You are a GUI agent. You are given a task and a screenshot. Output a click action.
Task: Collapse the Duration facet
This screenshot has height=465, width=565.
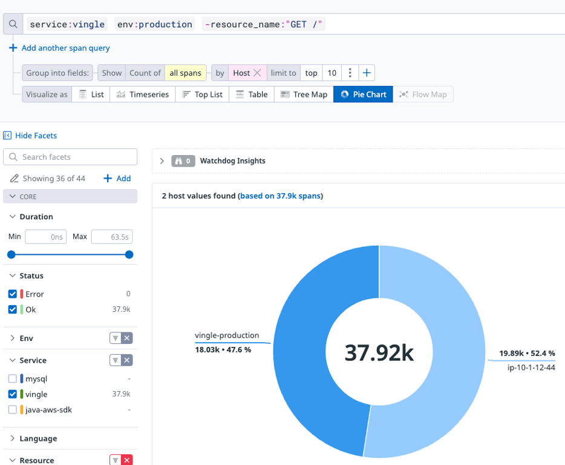click(x=12, y=216)
